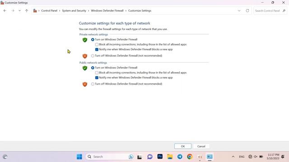289x162 pixels.
Task: Expand chevron after Control Panel breadcrumb
Action: coord(60,11)
